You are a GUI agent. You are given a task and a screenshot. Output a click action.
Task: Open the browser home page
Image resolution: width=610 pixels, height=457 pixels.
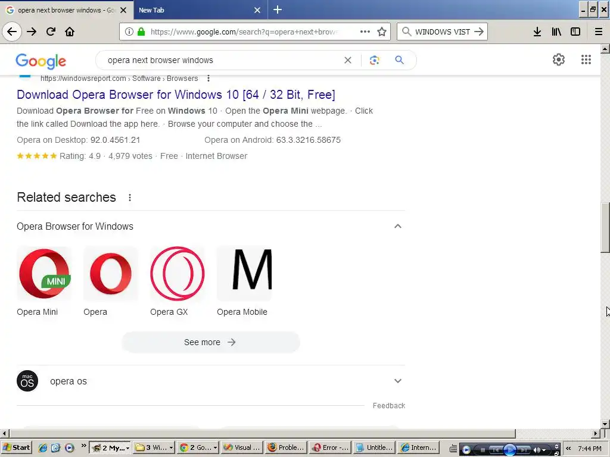click(x=70, y=32)
